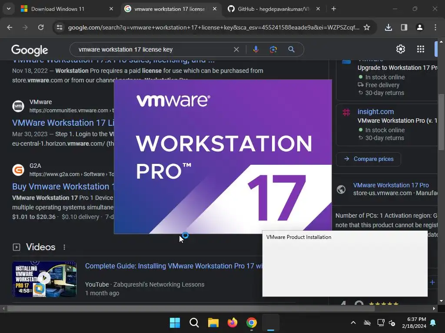The image size is (445, 333).
Task: View site information icon in address bar
Action: [60, 27]
